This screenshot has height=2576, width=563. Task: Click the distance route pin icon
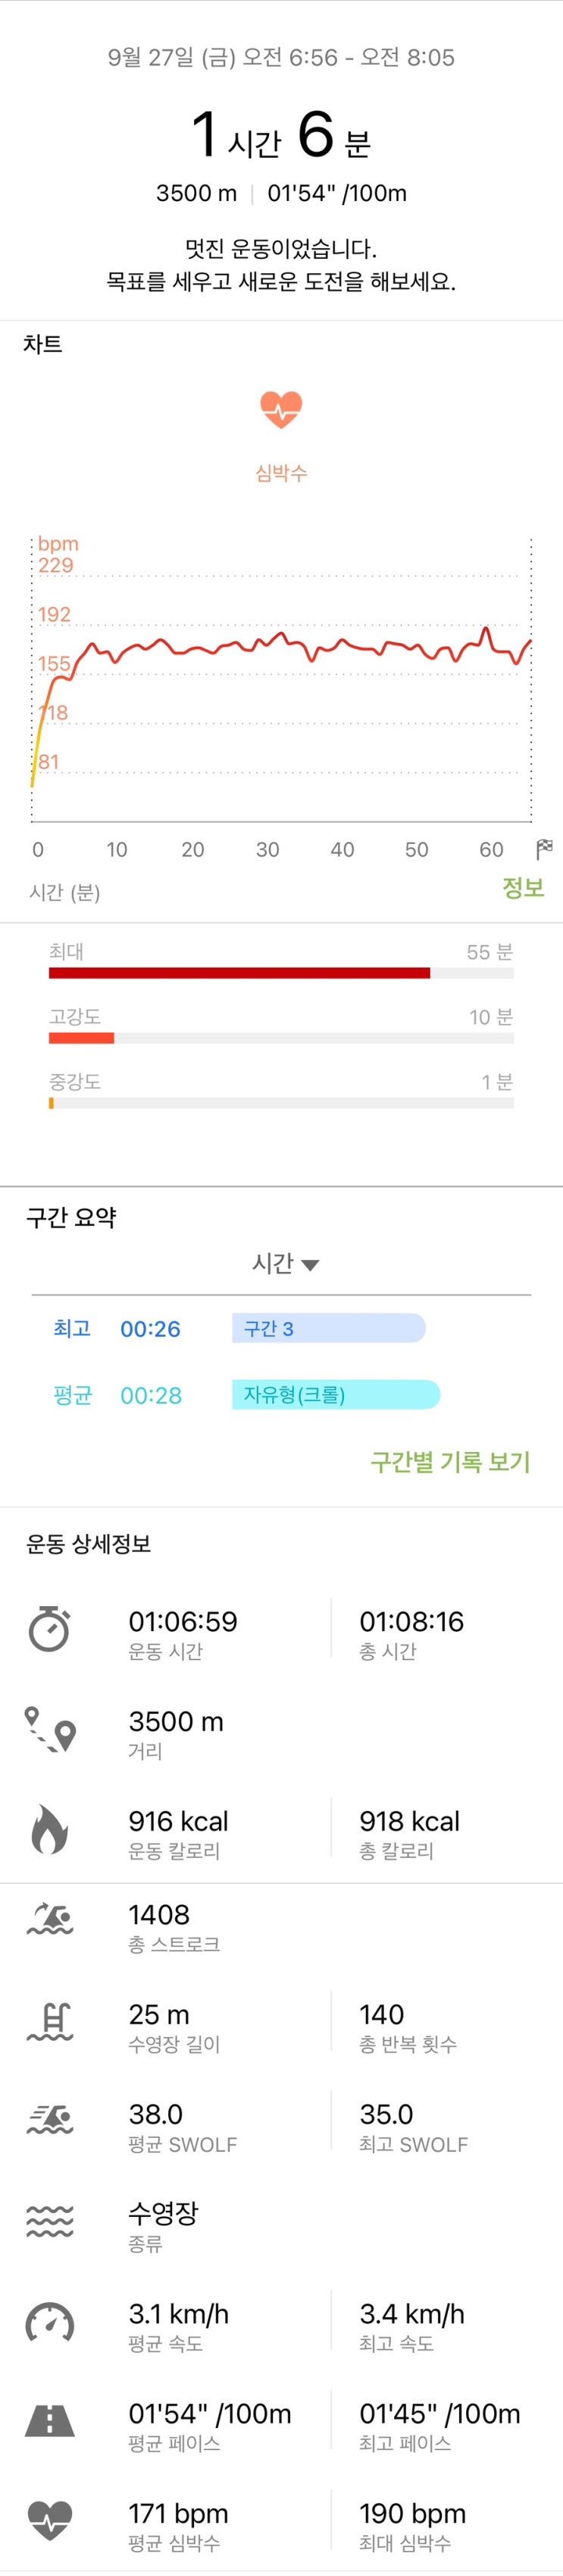coord(50,1728)
